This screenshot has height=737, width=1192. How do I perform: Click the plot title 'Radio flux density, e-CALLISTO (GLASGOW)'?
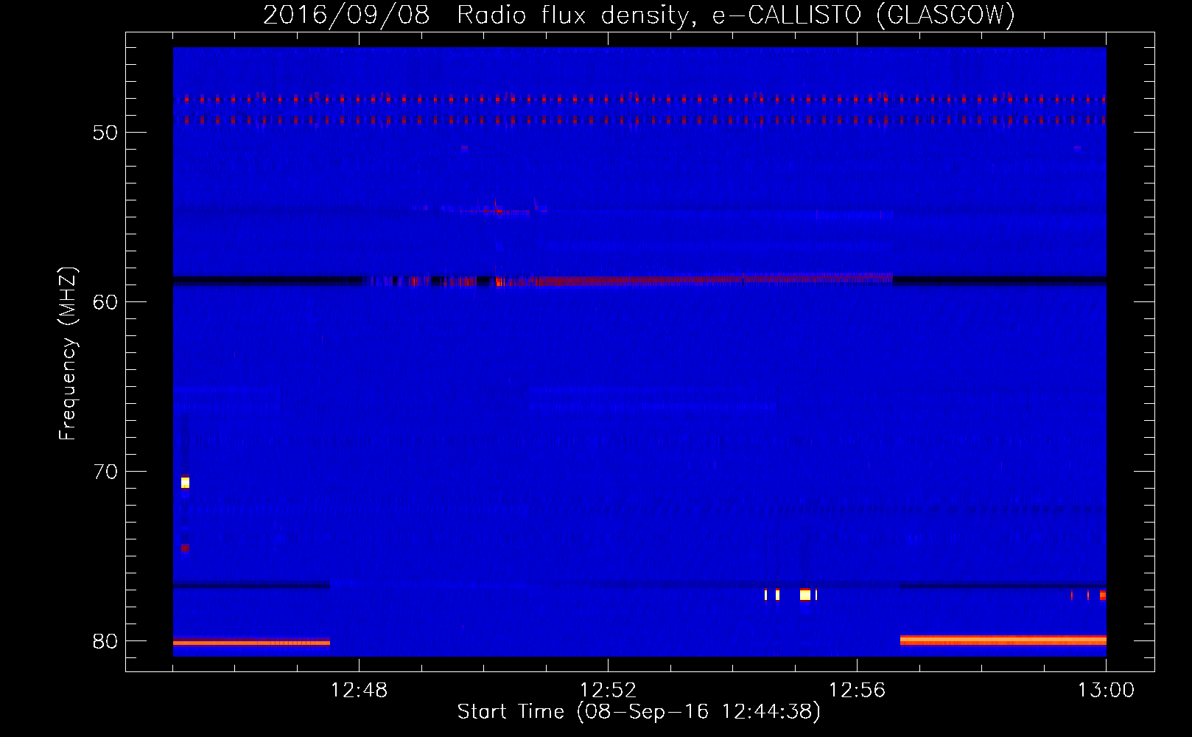pyautogui.click(x=736, y=15)
